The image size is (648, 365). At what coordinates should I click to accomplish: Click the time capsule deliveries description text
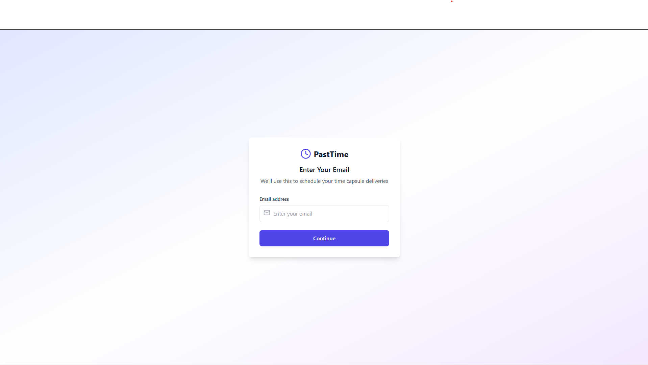[324, 181]
